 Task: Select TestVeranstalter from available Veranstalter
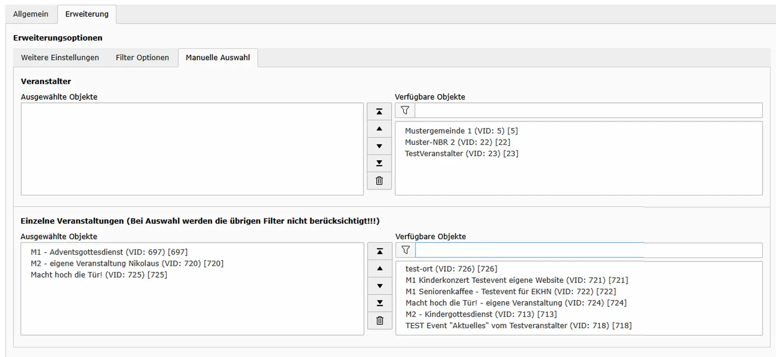click(461, 153)
